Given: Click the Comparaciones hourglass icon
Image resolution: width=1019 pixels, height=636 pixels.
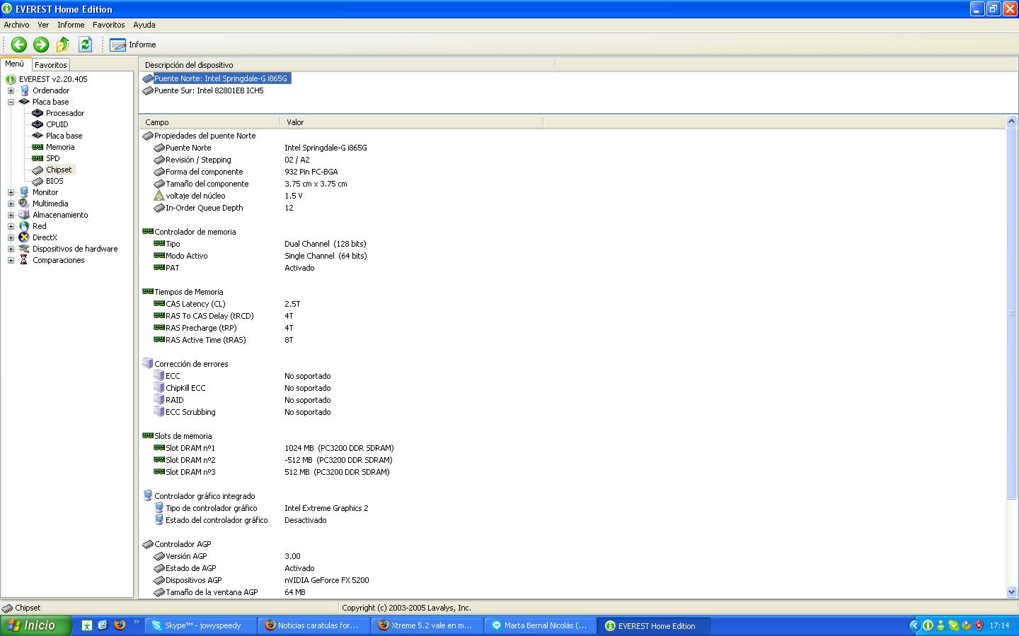Looking at the screenshot, I should pos(24,260).
